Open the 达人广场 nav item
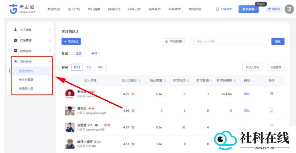 (x=74, y=9)
